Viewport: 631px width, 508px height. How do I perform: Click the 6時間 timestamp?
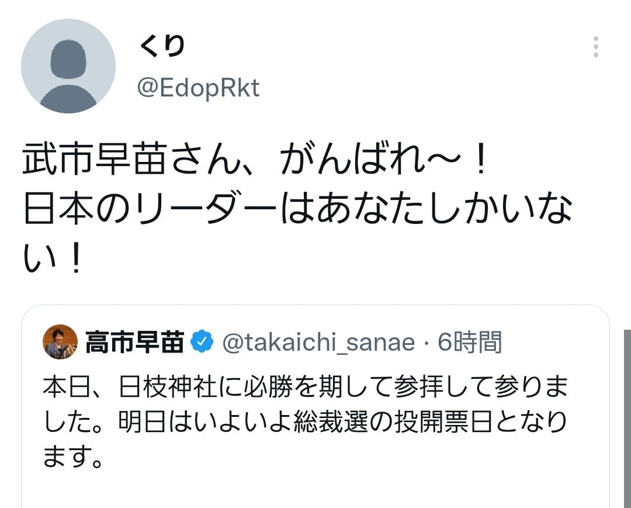coord(470,342)
